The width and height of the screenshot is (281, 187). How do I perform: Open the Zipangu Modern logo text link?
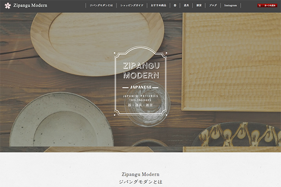coord(30,6)
